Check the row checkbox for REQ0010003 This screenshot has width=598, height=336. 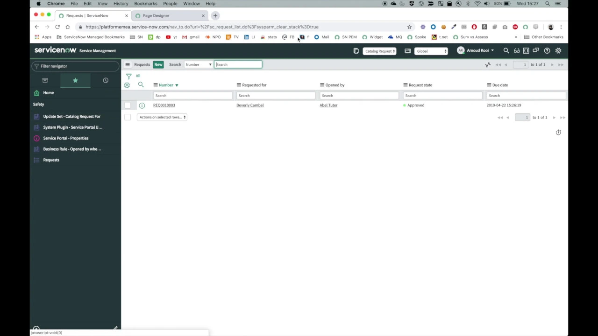click(x=128, y=105)
